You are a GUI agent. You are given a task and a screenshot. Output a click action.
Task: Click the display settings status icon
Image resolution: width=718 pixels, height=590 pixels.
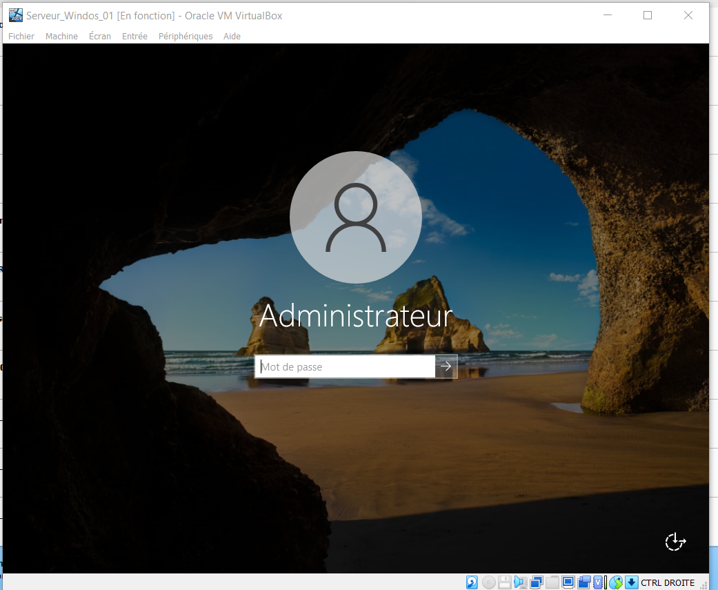(568, 582)
